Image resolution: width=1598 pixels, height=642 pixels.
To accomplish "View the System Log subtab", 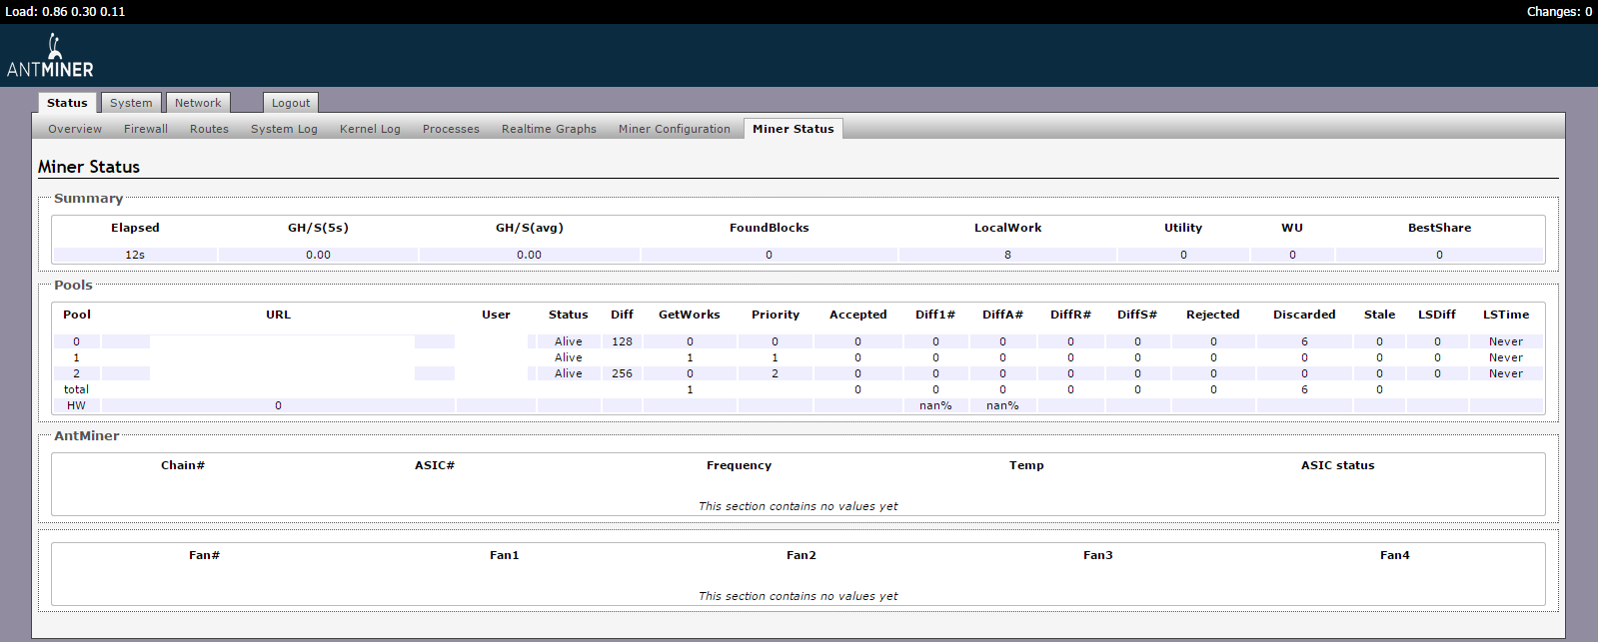I will tap(284, 129).
